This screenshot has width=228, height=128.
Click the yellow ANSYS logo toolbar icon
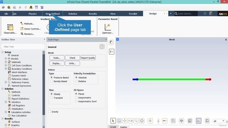(31, 7)
